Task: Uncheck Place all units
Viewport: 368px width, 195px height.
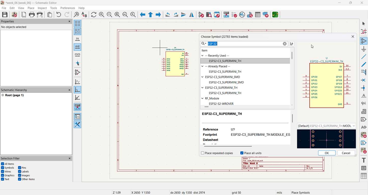Action: 242,153
